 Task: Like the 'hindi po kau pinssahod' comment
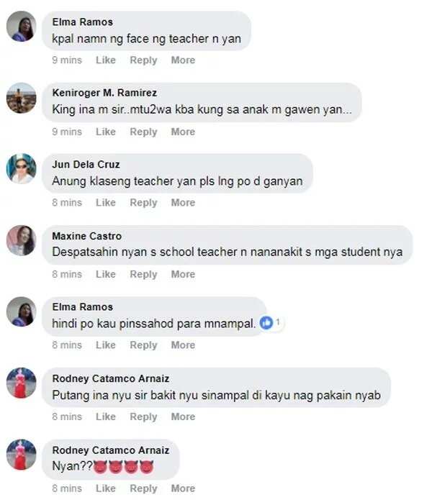tap(106, 345)
